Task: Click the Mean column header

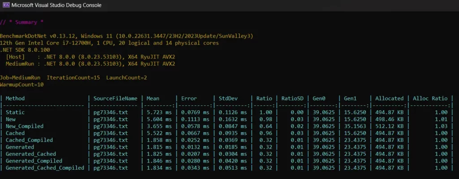Action: (x=153, y=99)
